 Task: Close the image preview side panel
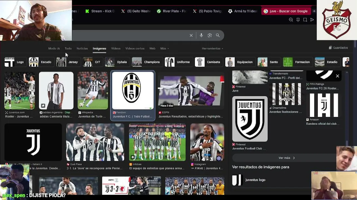(x=338, y=76)
